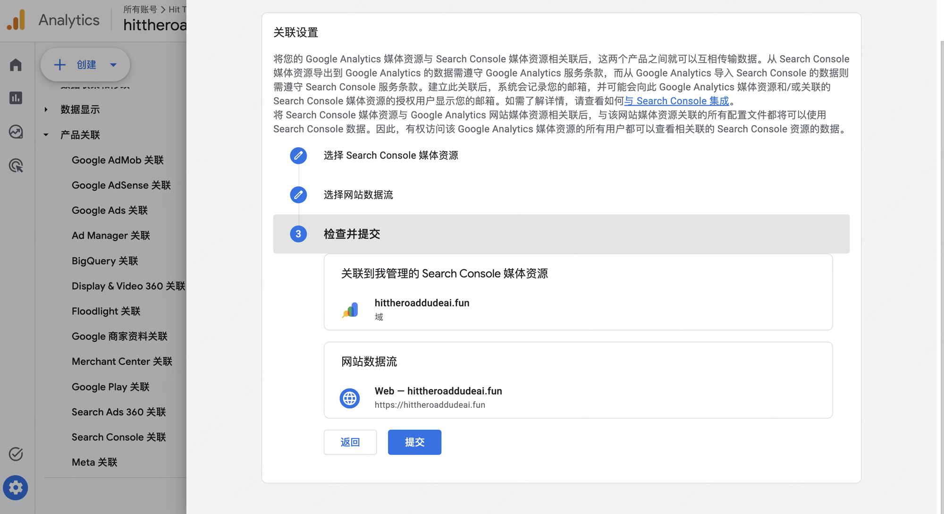Open the 与 Search Console 集成 link
The height and width of the screenshot is (514, 944).
click(x=676, y=101)
